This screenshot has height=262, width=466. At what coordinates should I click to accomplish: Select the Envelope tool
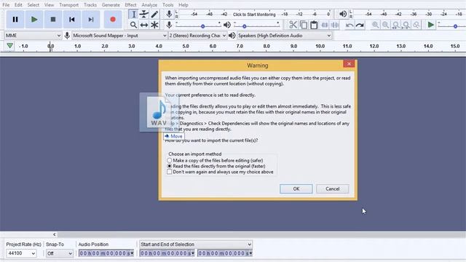(x=144, y=15)
